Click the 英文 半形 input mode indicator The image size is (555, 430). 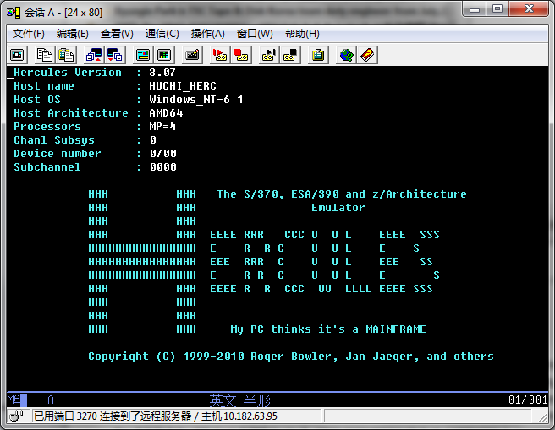pos(240,400)
